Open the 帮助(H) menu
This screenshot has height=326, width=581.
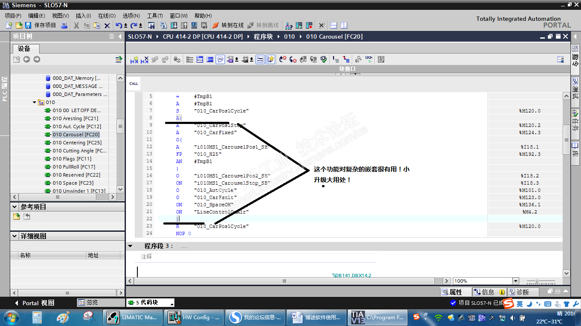pos(203,16)
